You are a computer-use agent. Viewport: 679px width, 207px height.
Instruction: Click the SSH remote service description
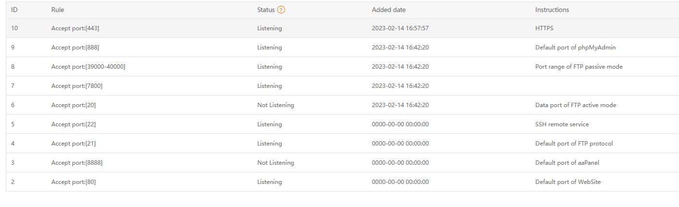[562, 124]
